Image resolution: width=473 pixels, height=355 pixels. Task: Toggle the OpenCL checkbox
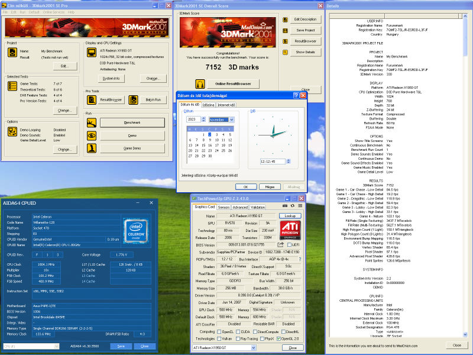pos(219,332)
